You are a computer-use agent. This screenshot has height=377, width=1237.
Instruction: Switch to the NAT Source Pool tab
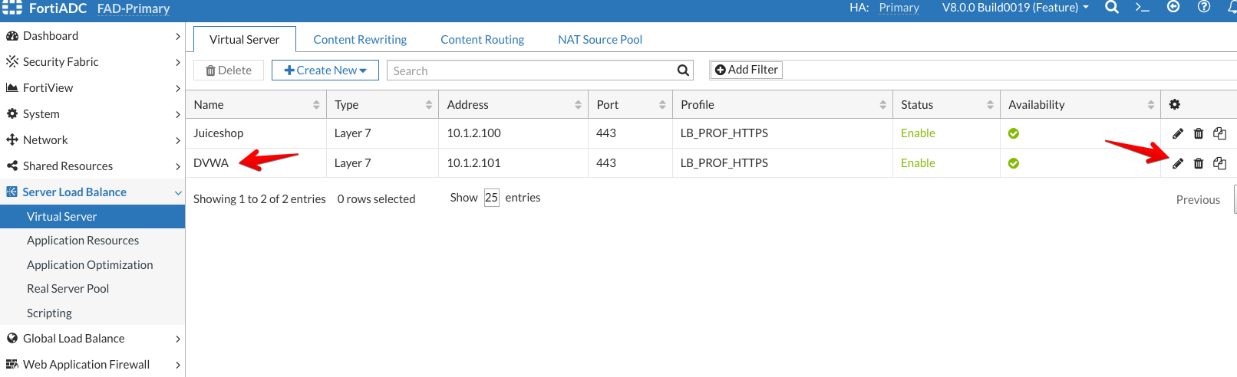[x=599, y=40]
